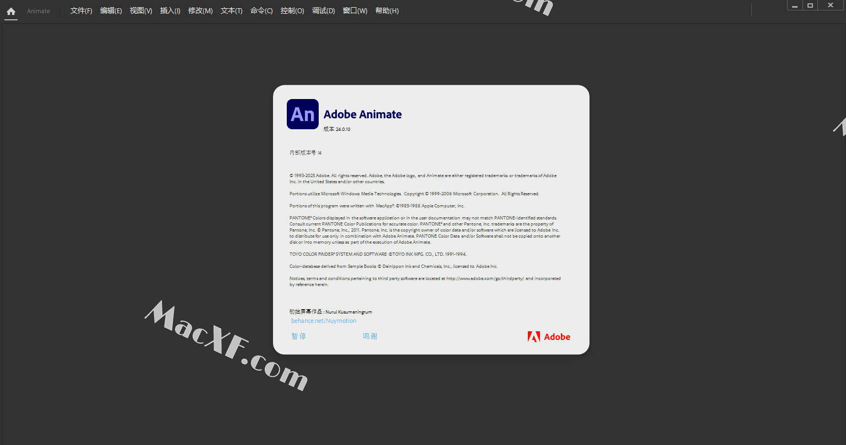Click the 版本 24.0.10 version text
Image resolution: width=846 pixels, height=445 pixels.
(337, 129)
